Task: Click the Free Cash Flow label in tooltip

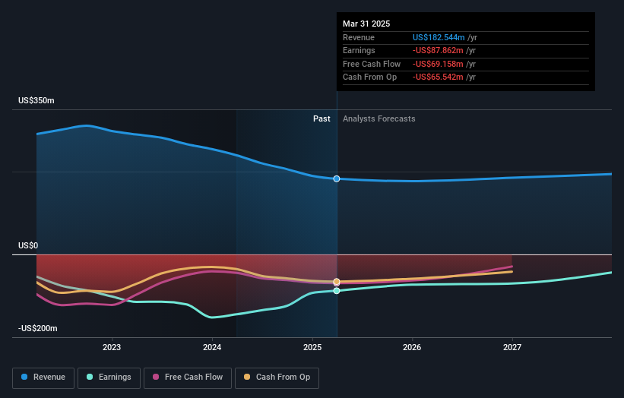Action: 372,64
